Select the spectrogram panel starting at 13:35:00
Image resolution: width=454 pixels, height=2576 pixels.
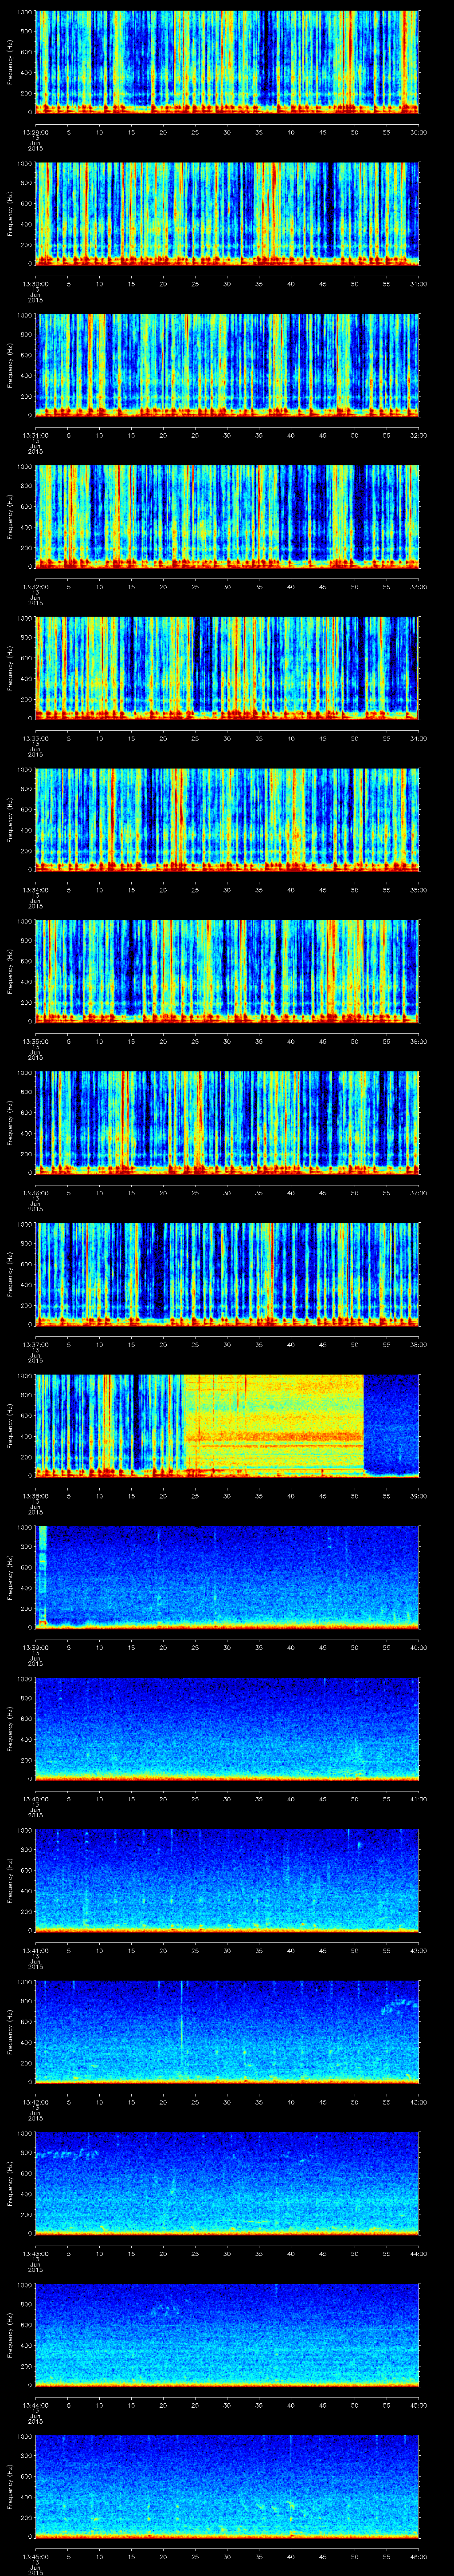227,970
